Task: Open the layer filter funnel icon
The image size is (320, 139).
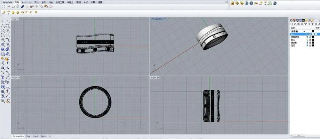Action: pyautogui.click(x=312, y=24)
